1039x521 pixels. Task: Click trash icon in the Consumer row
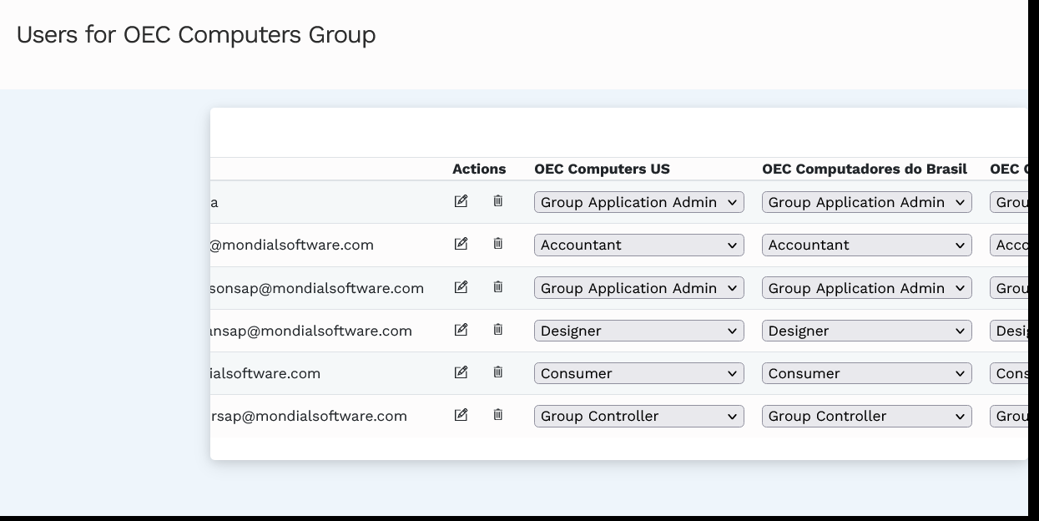(x=498, y=372)
